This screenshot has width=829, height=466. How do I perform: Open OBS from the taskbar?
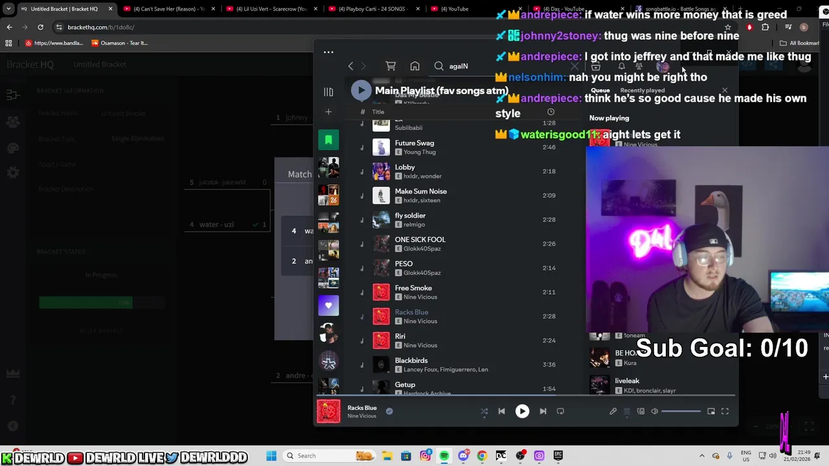point(520,456)
